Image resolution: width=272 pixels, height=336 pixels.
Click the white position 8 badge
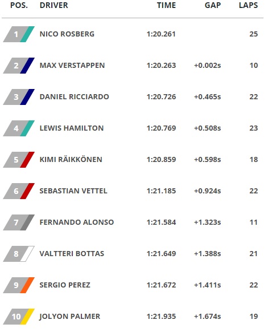(19, 254)
